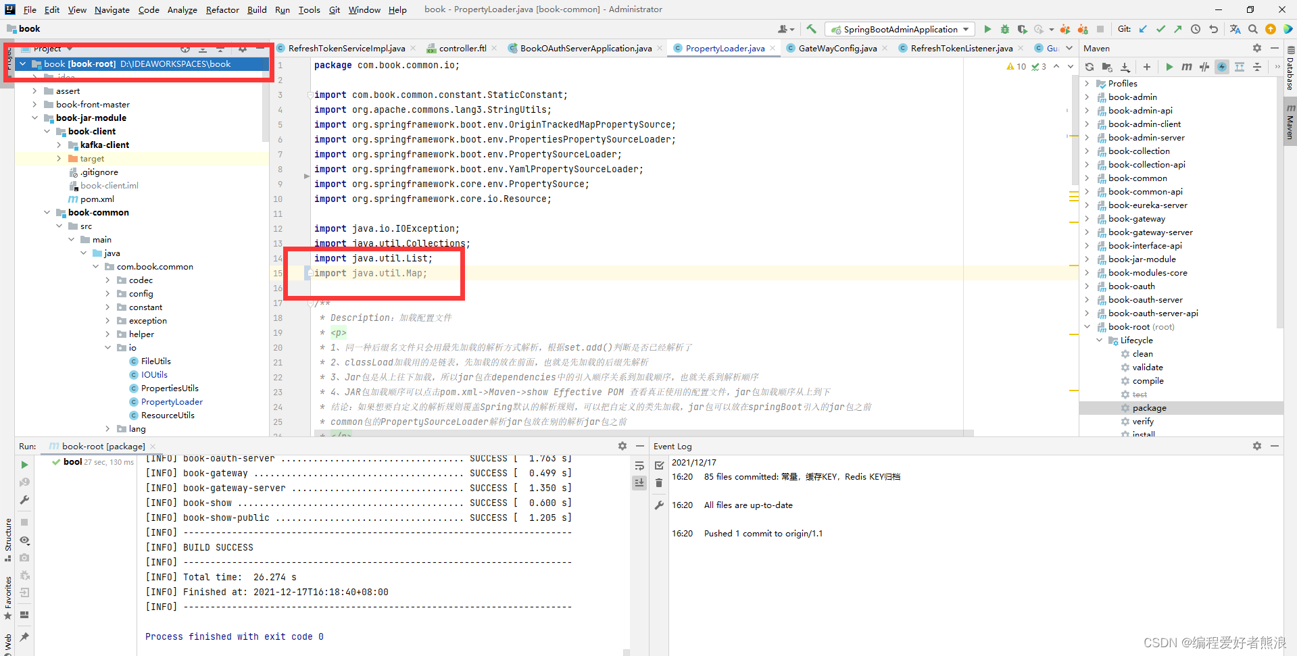Viewport: 1297px width, 656px height.
Task: Mark all Event Log notifications read
Action: pos(660,465)
